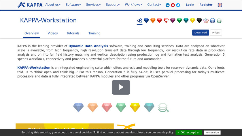The image size is (242, 136).
Task: Select the blue stacked-layers server icon in header row
Action: pos(213,21)
